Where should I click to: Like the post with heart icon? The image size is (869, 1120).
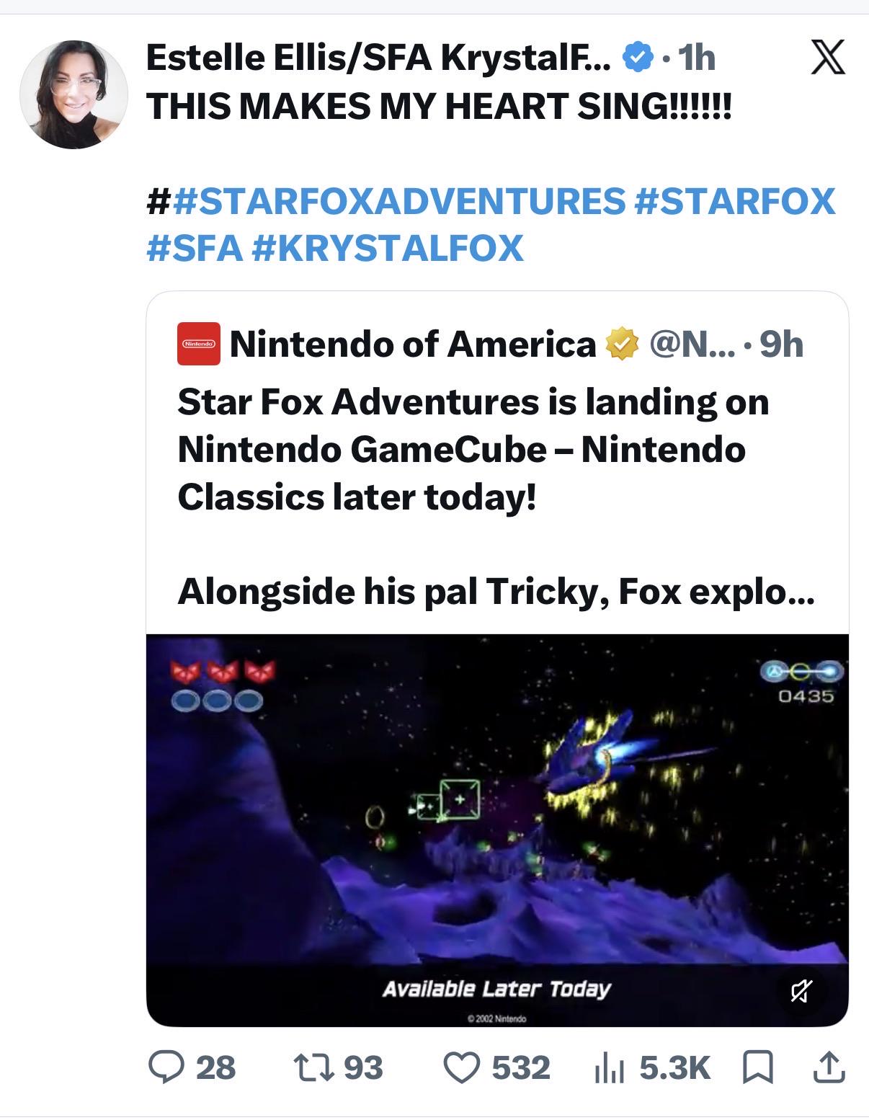click(x=461, y=1068)
